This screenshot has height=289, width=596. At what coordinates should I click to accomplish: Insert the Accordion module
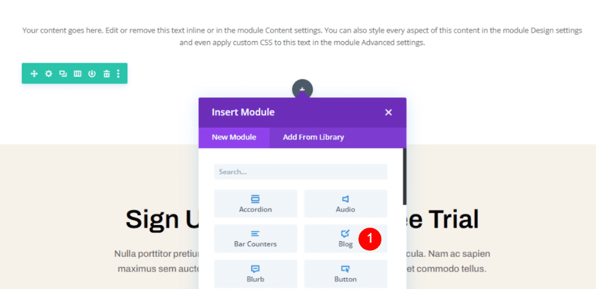tap(255, 203)
